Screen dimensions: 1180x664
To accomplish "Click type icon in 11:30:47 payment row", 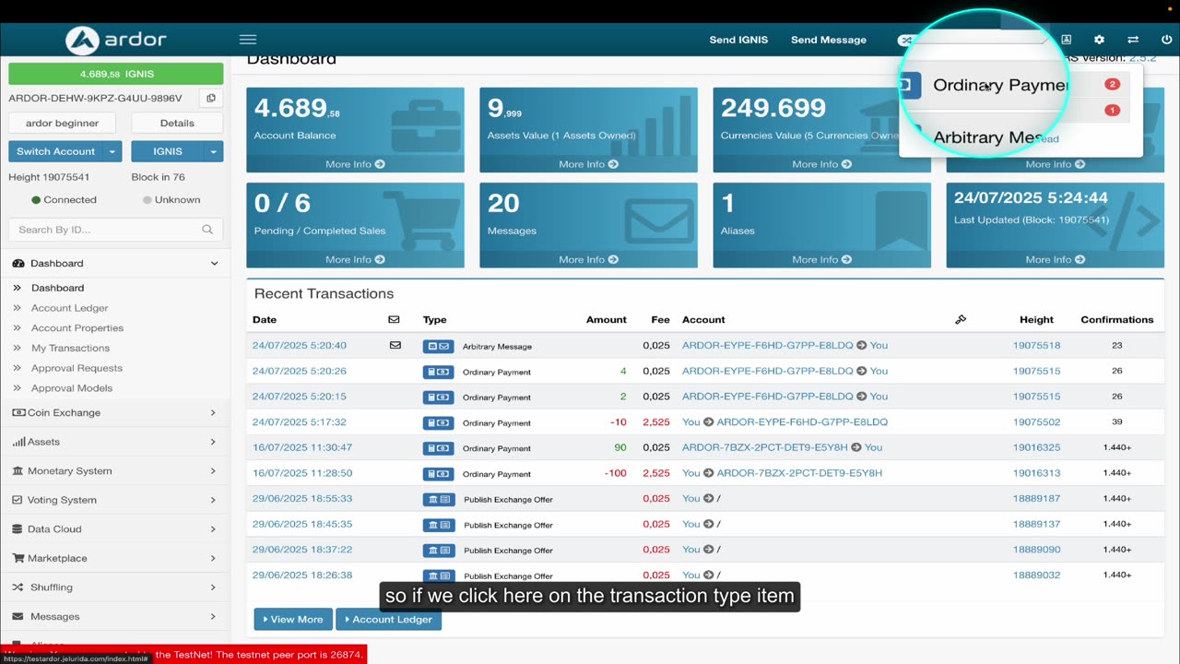I will [x=438, y=448].
